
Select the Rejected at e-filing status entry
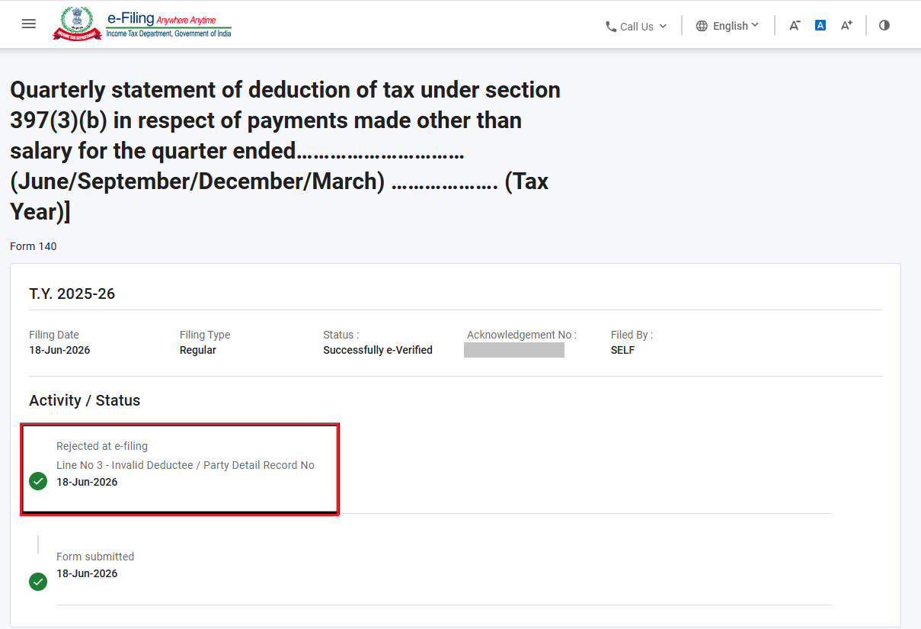(x=180, y=469)
